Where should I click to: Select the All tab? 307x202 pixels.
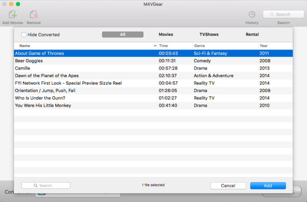click(x=123, y=35)
